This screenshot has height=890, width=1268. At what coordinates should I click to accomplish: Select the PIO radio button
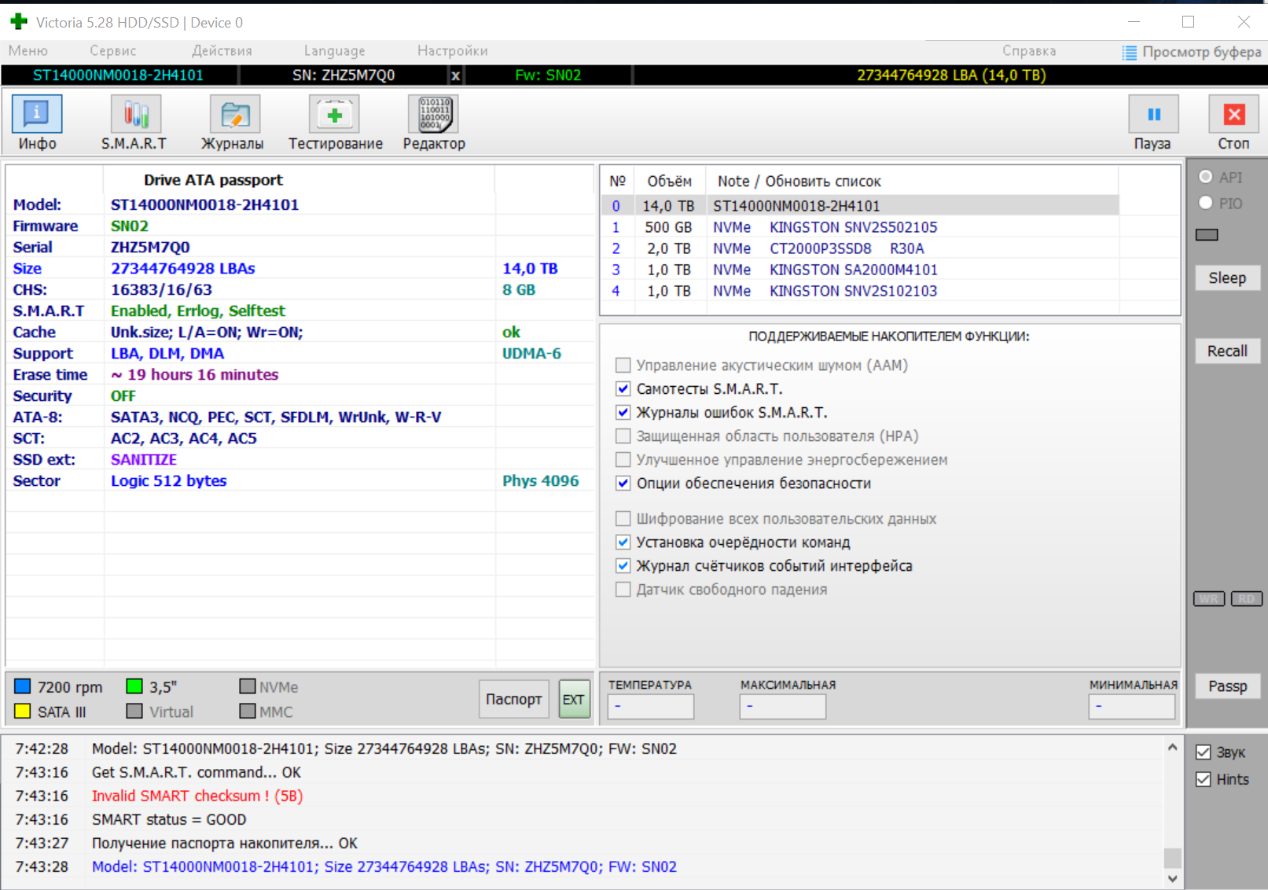[x=1206, y=203]
